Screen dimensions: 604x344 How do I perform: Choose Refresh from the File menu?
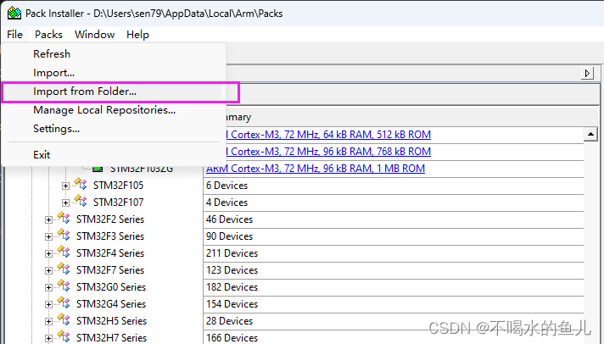coord(52,54)
